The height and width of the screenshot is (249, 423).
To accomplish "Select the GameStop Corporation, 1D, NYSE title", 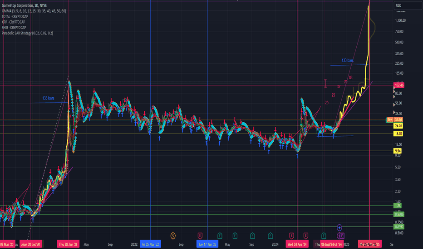I will click(x=24, y=5).
